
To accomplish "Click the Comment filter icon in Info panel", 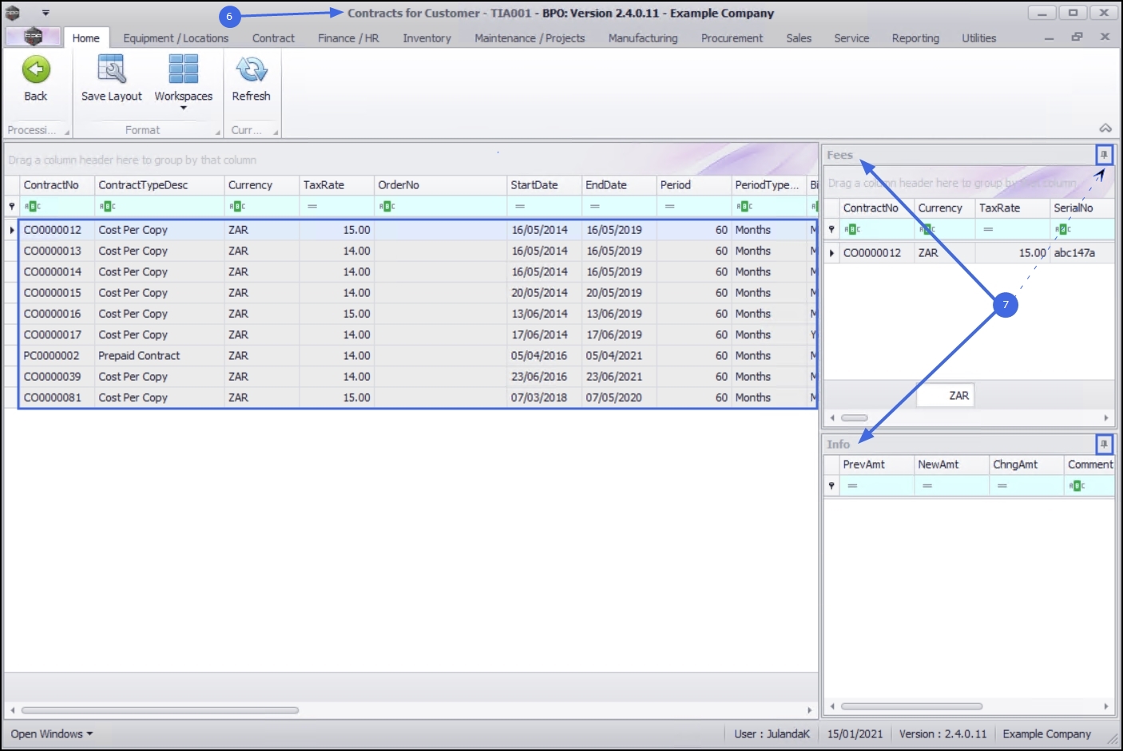I will point(1077,485).
